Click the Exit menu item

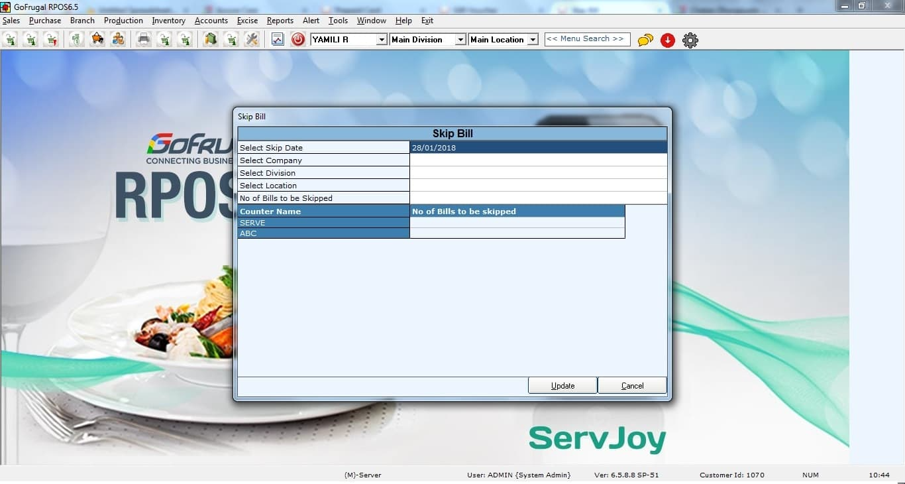427,21
